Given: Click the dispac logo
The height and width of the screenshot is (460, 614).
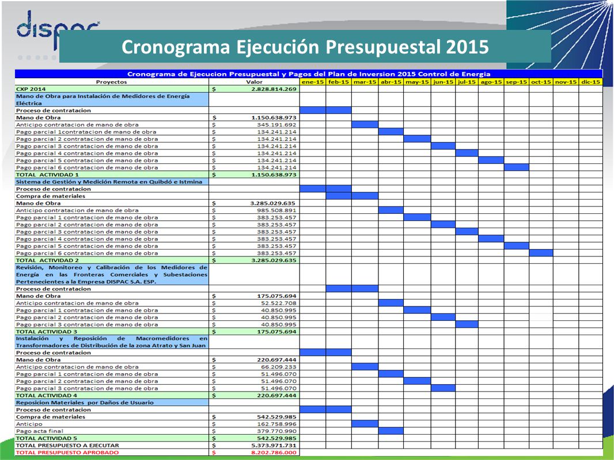Looking at the screenshot, I should tap(58, 30).
